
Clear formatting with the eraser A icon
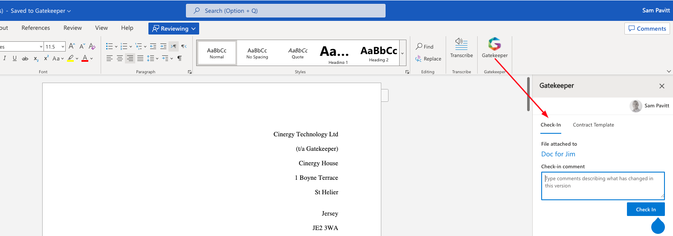point(92,46)
